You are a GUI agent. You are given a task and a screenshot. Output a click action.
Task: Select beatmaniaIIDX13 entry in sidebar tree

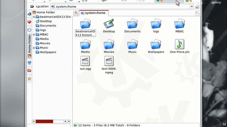click(x=54, y=17)
